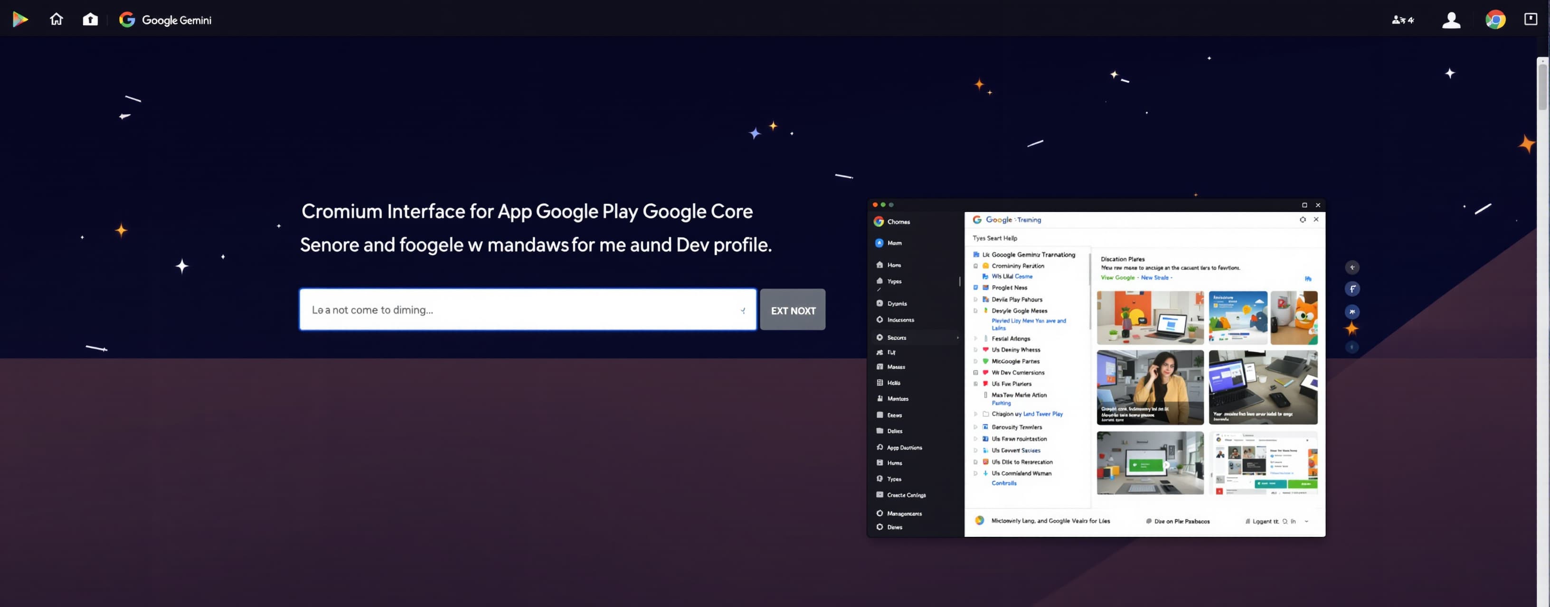Screen dimensions: 1550x607
Task: Expand the Uls Deniny Wheess row
Action: pyautogui.click(x=976, y=350)
